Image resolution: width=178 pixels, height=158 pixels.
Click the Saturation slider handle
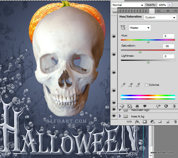point(140,52)
